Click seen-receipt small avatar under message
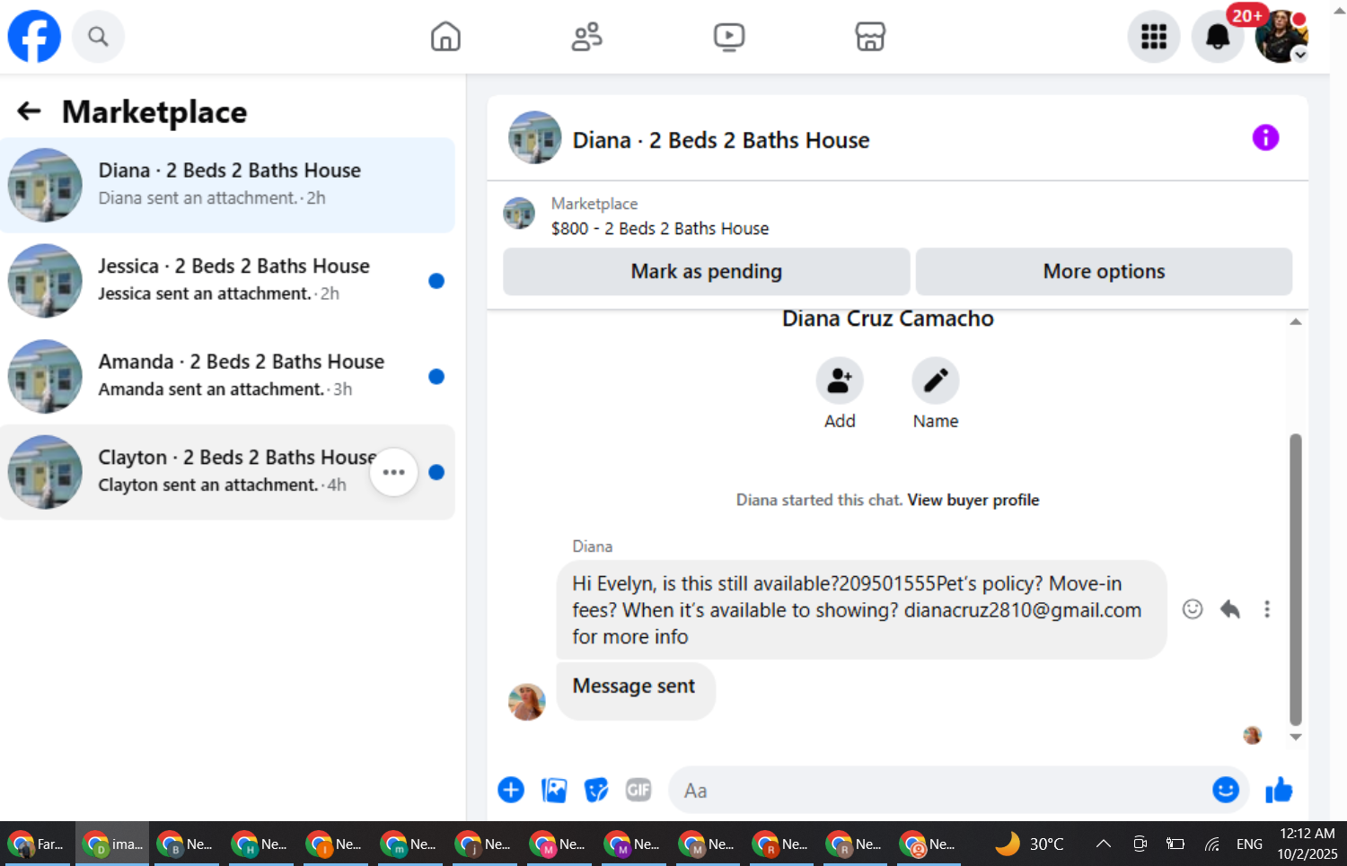 (x=1253, y=736)
